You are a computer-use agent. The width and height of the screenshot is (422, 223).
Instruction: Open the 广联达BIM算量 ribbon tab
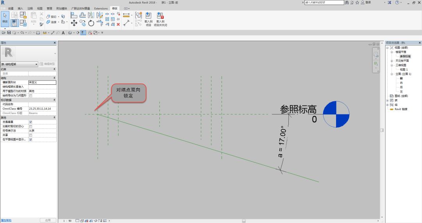80,8
